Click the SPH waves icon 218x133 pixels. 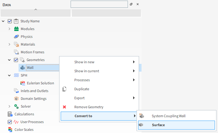(x=16, y=75)
